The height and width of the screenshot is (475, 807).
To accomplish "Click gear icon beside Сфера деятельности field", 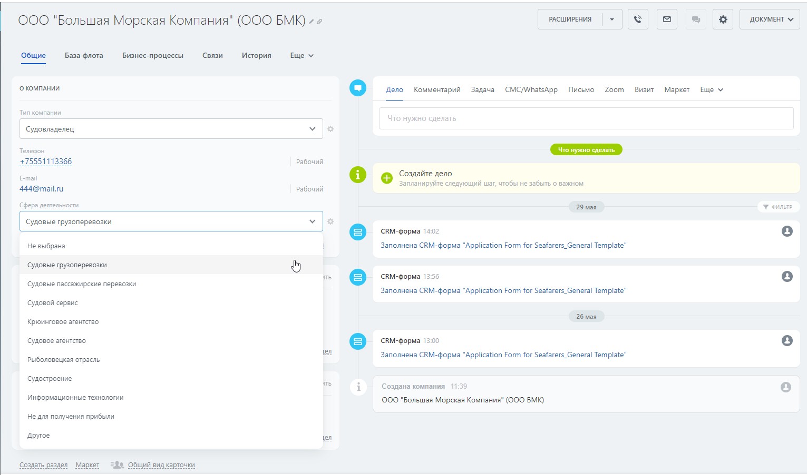I will click(330, 221).
